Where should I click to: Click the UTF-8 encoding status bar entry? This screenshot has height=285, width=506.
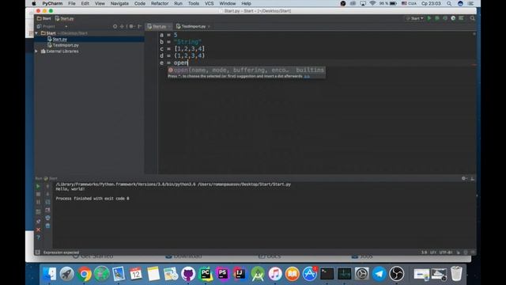[x=446, y=253]
